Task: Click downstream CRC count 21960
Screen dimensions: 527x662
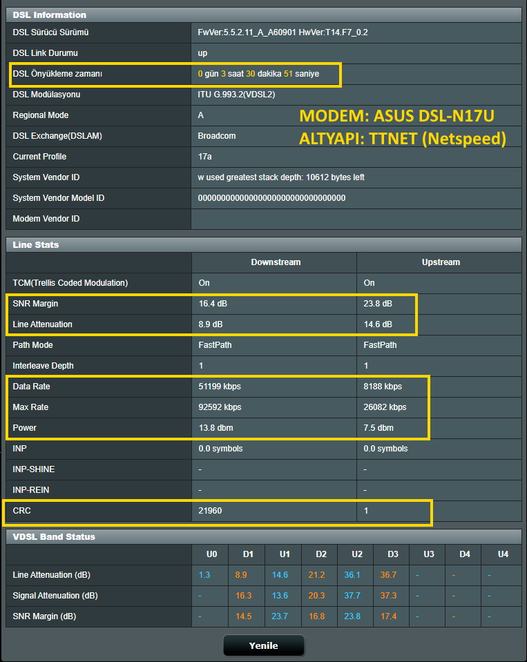Action: coord(210,510)
